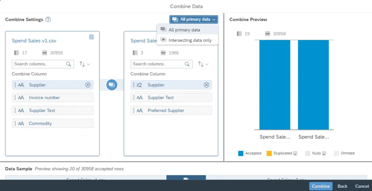Choose 'Intersecting data only' option
Image resolution: width=372 pixels, height=191 pixels.
coord(190,40)
